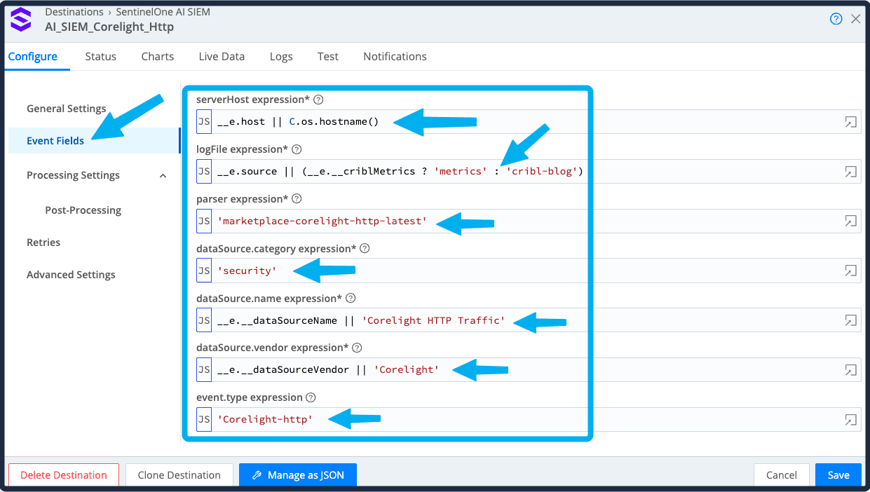Open expanded editor for logFile expression
Screen dimensions: 870x492
(x=850, y=172)
